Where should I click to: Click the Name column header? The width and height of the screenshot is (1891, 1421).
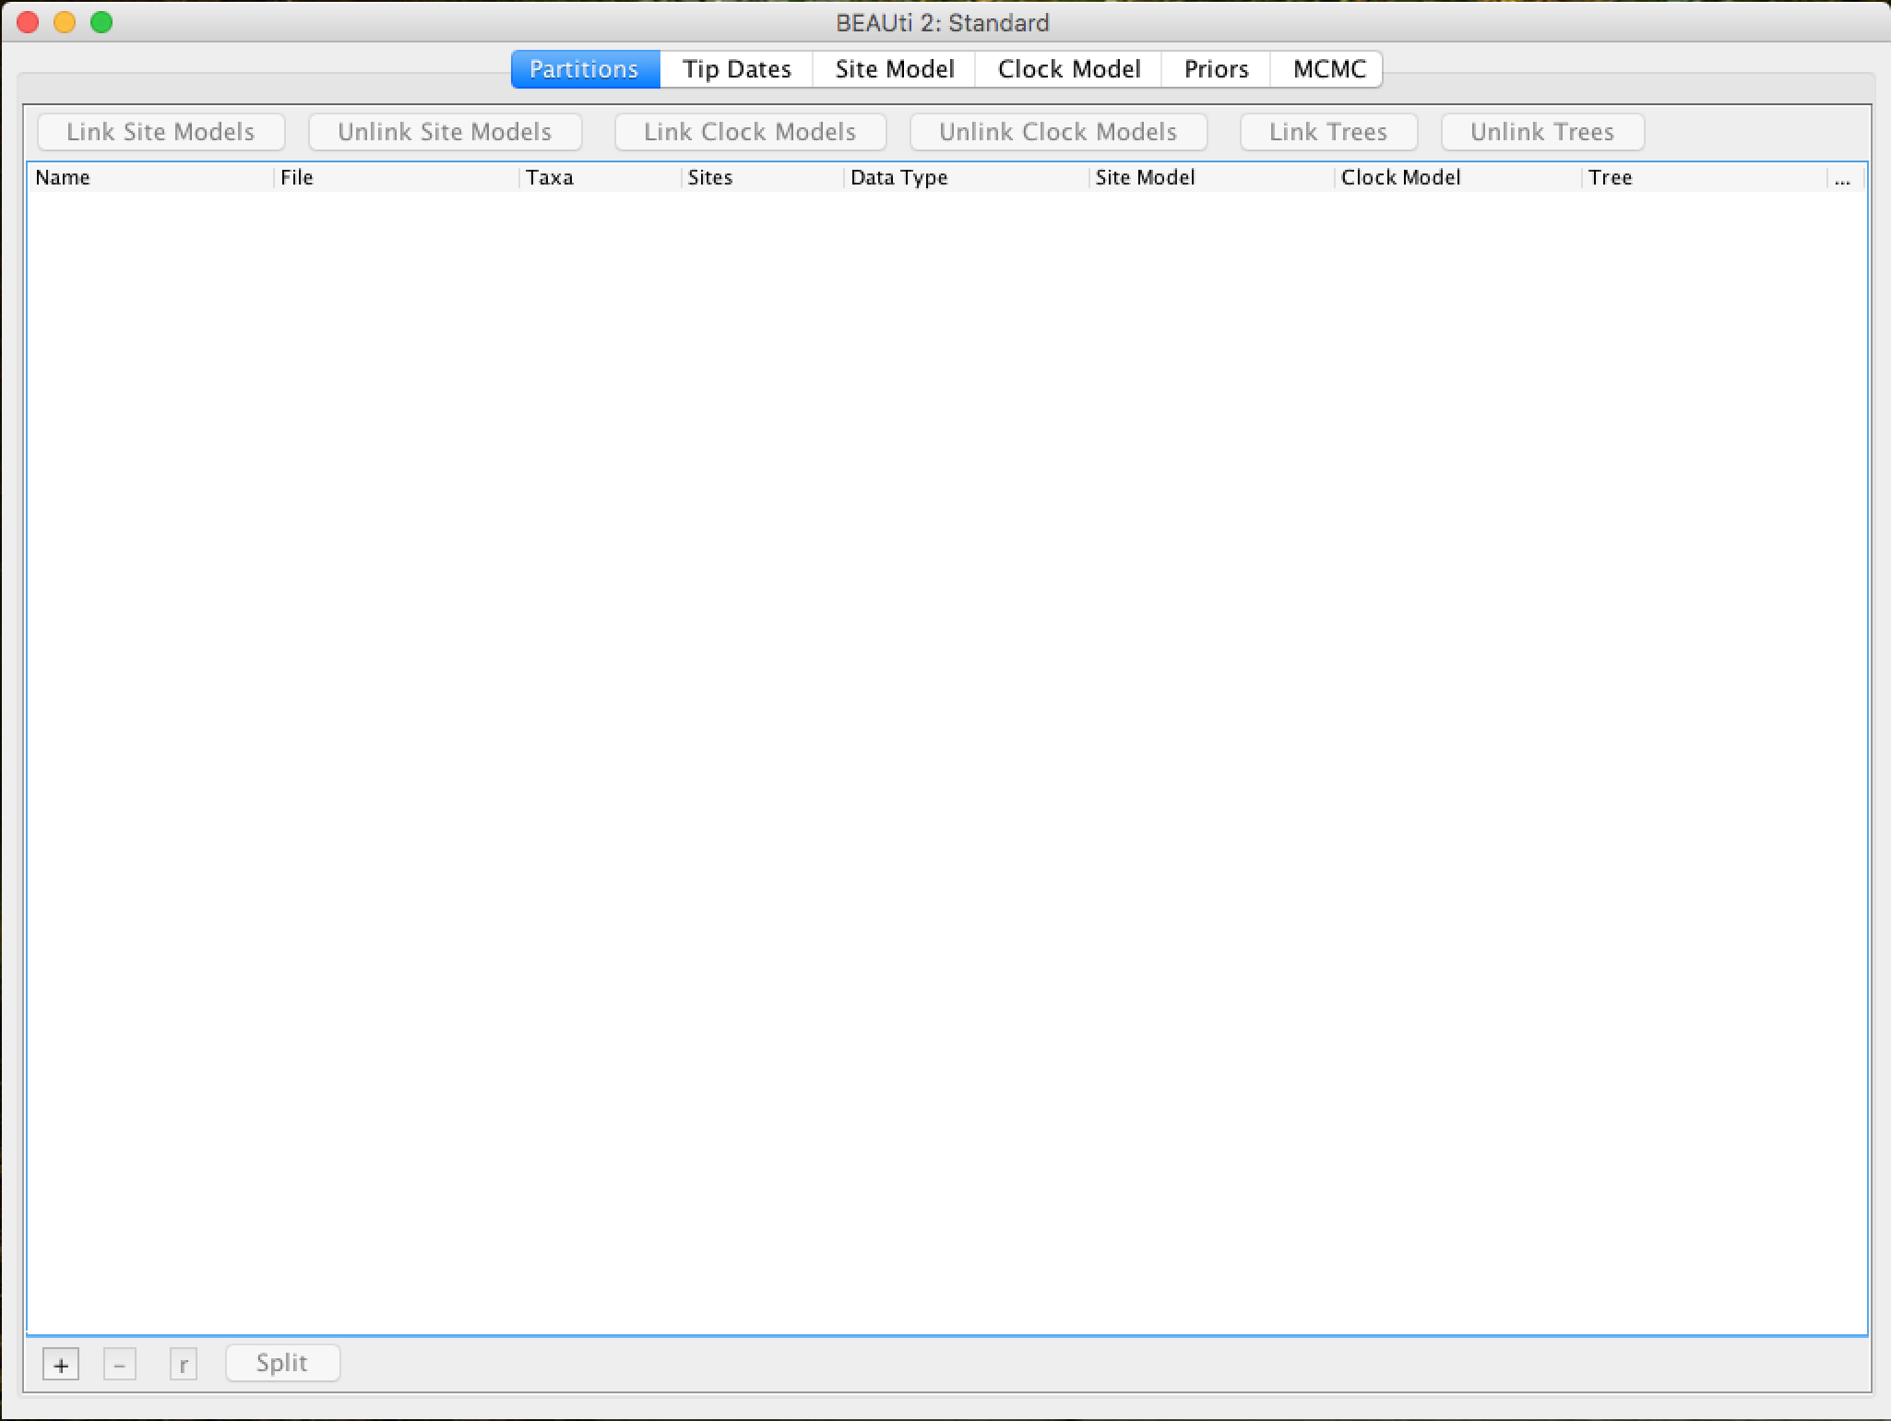coord(151,177)
